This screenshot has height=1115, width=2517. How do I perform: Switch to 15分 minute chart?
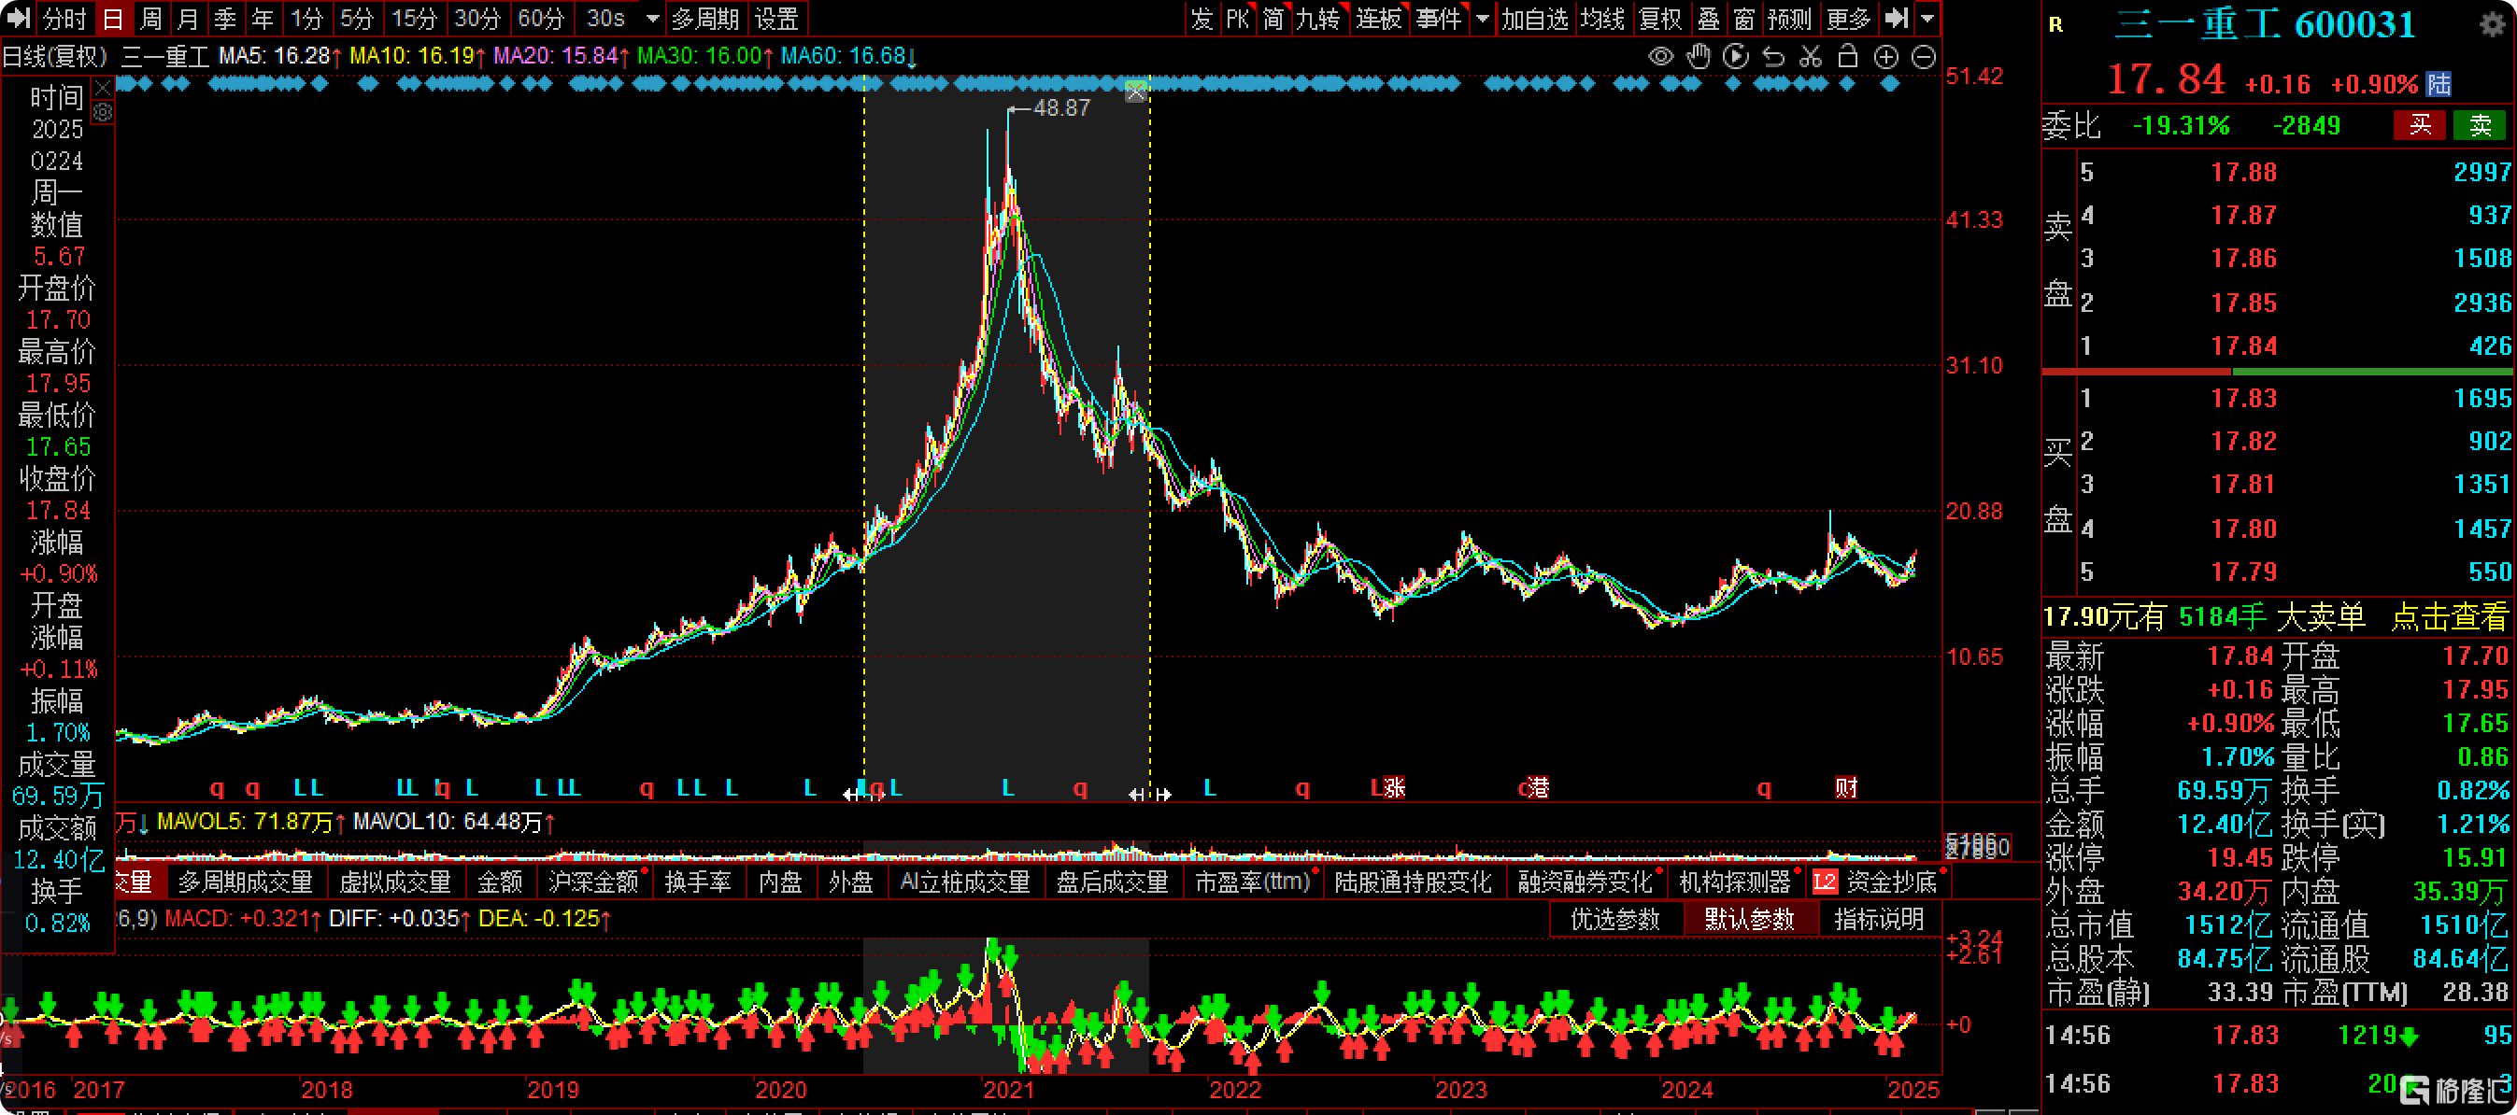point(413,18)
